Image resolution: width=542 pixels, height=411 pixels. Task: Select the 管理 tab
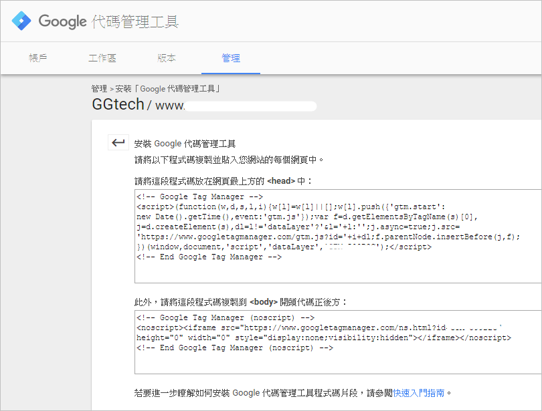pos(231,58)
